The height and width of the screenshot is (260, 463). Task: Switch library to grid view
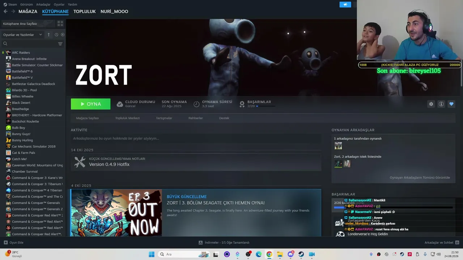click(x=60, y=23)
